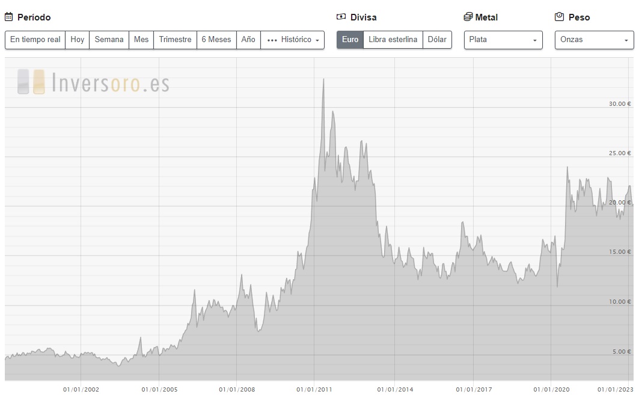Open the Histórico period dropdown
Screen dimensions: 642x403
pyautogui.click(x=292, y=40)
